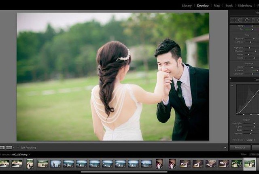
Task: Click the tone curve target adjustment icon
Action: [x=232, y=85]
